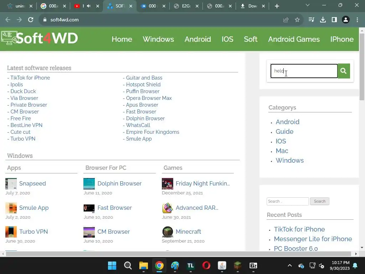Open the Android Games menu item
The width and height of the screenshot is (365, 274).
pos(294,39)
